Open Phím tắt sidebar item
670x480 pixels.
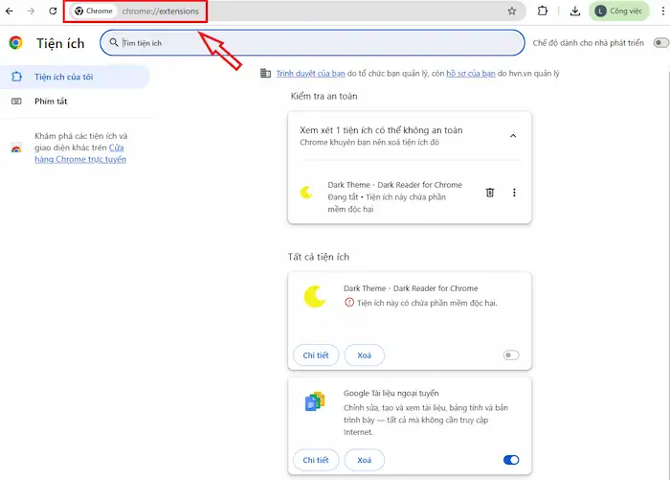pos(52,101)
